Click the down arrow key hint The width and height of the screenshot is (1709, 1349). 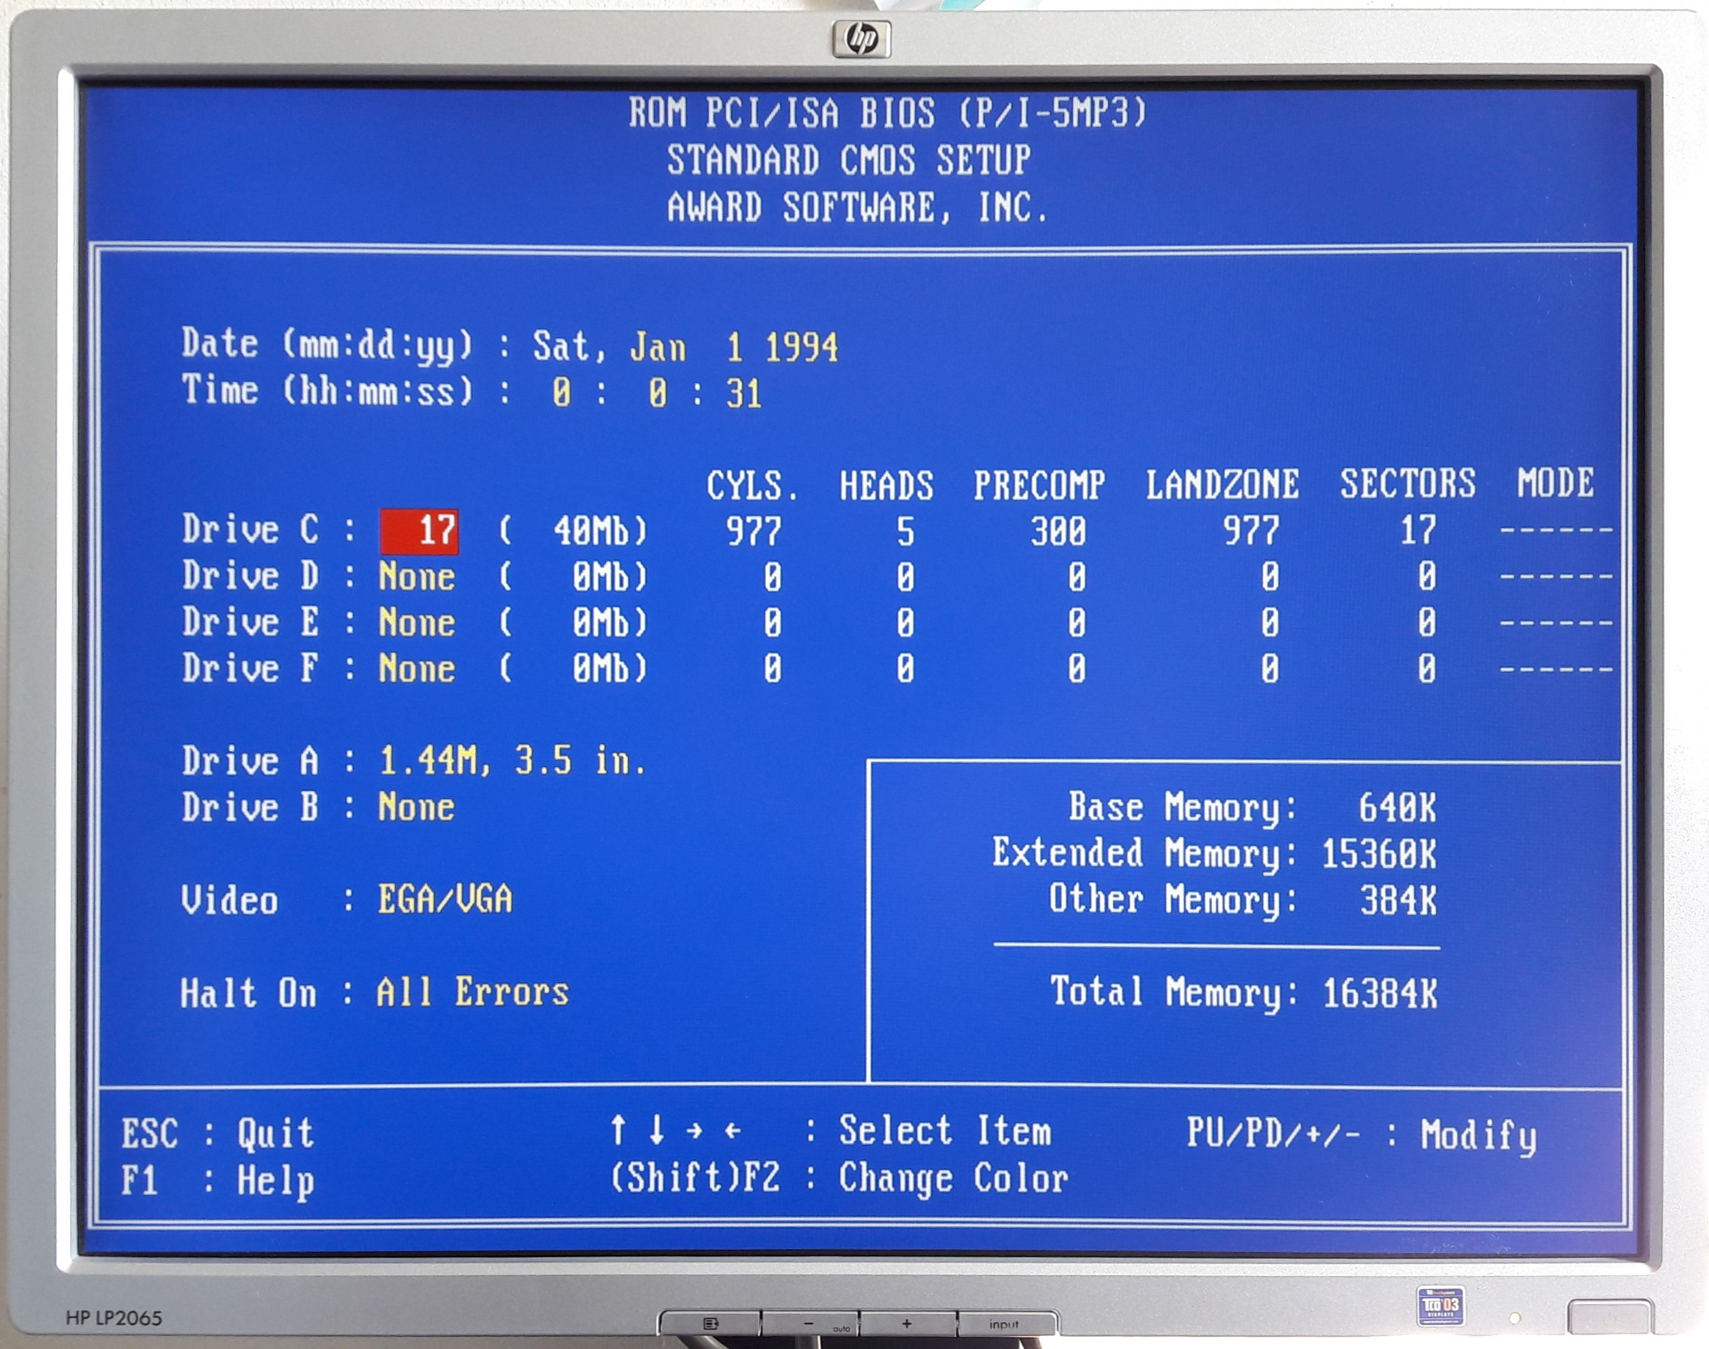pyautogui.click(x=656, y=1130)
